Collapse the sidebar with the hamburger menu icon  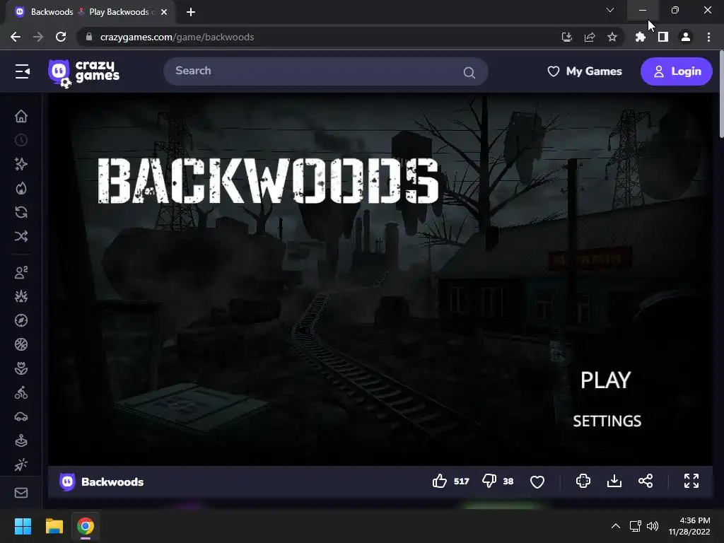pyautogui.click(x=22, y=71)
